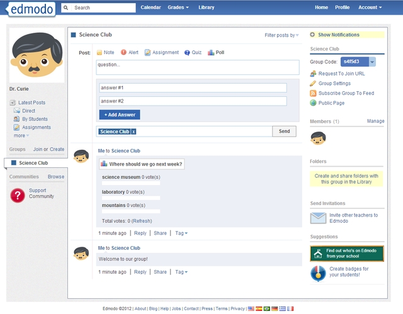Select Science Club in Groups sidebar
The image size is (403, 314).
click(x=33, y=163)
